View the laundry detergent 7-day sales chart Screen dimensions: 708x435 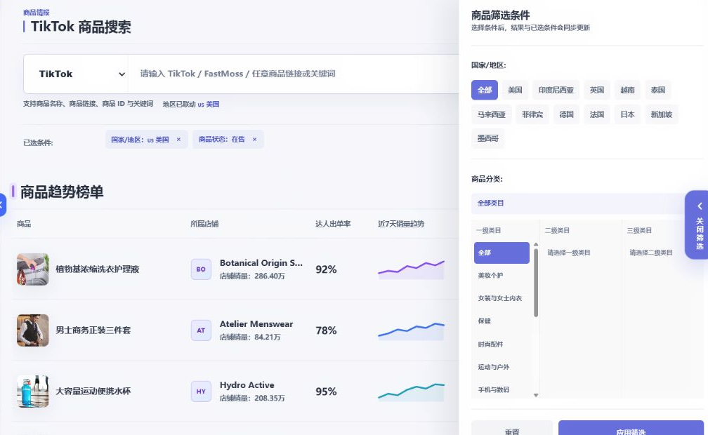[411, 270]
